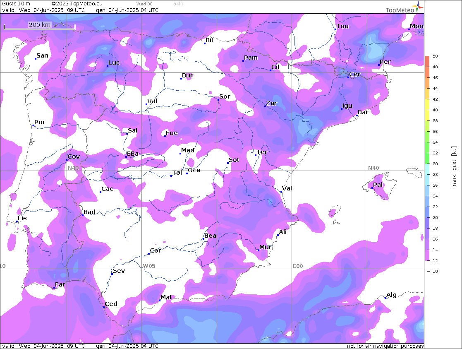Select the "Tou" city label
Screen dimensions: 462x349
click(342, 26)
